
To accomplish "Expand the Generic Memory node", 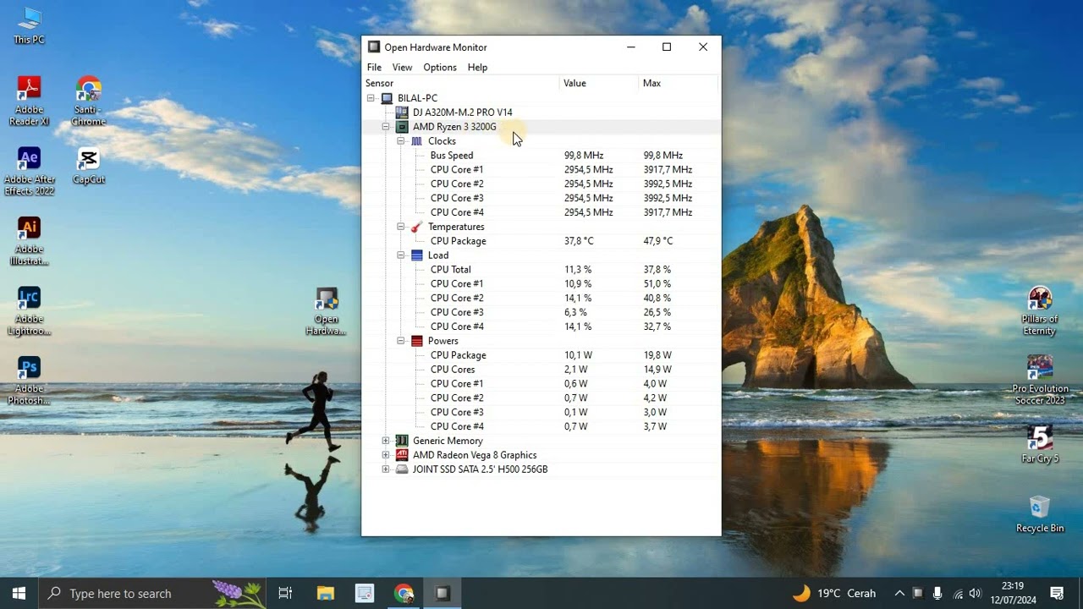I will pyautogui.click(x=386, y=441).
